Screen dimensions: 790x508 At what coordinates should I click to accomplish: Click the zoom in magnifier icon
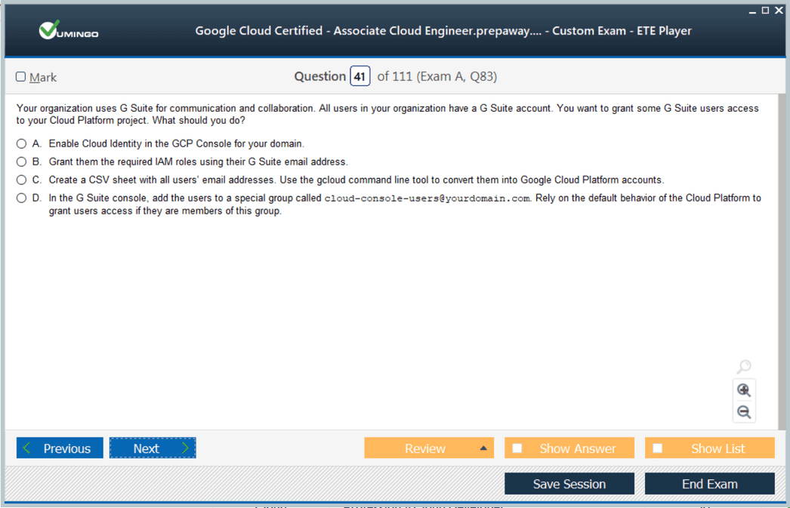coord(743,389)
